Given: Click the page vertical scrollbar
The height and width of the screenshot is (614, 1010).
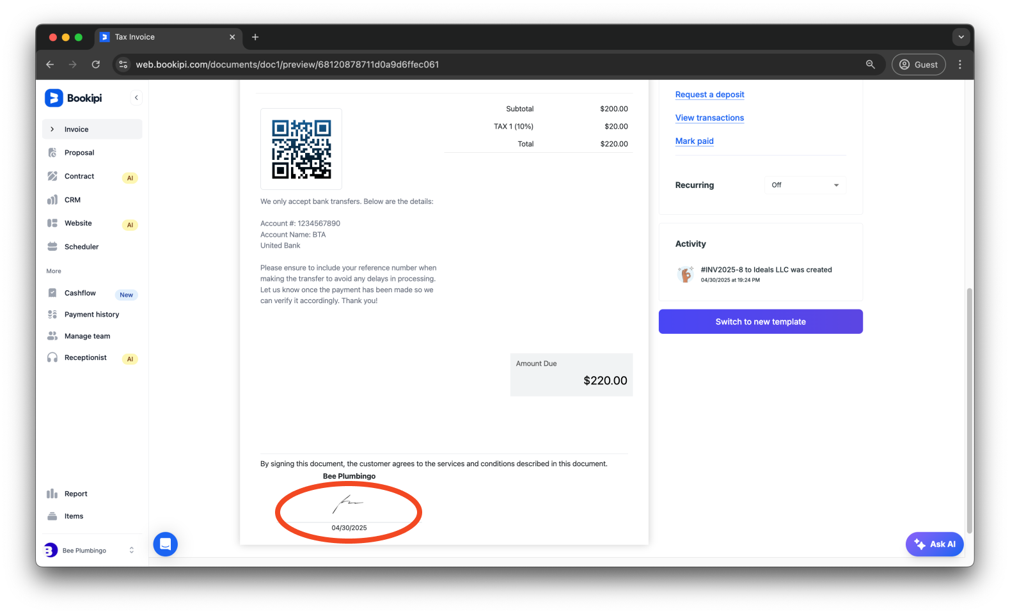Looking at the screenshot, I should 970,409.
